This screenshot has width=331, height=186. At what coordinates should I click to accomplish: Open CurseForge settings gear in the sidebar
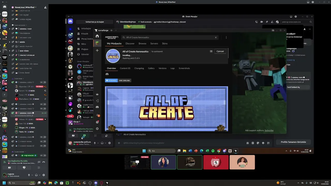coord(97,129)
